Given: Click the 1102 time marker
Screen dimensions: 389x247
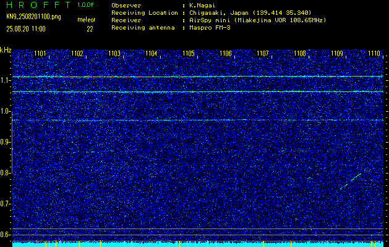Looking at the screenshot, I should [x=77, y=53].
